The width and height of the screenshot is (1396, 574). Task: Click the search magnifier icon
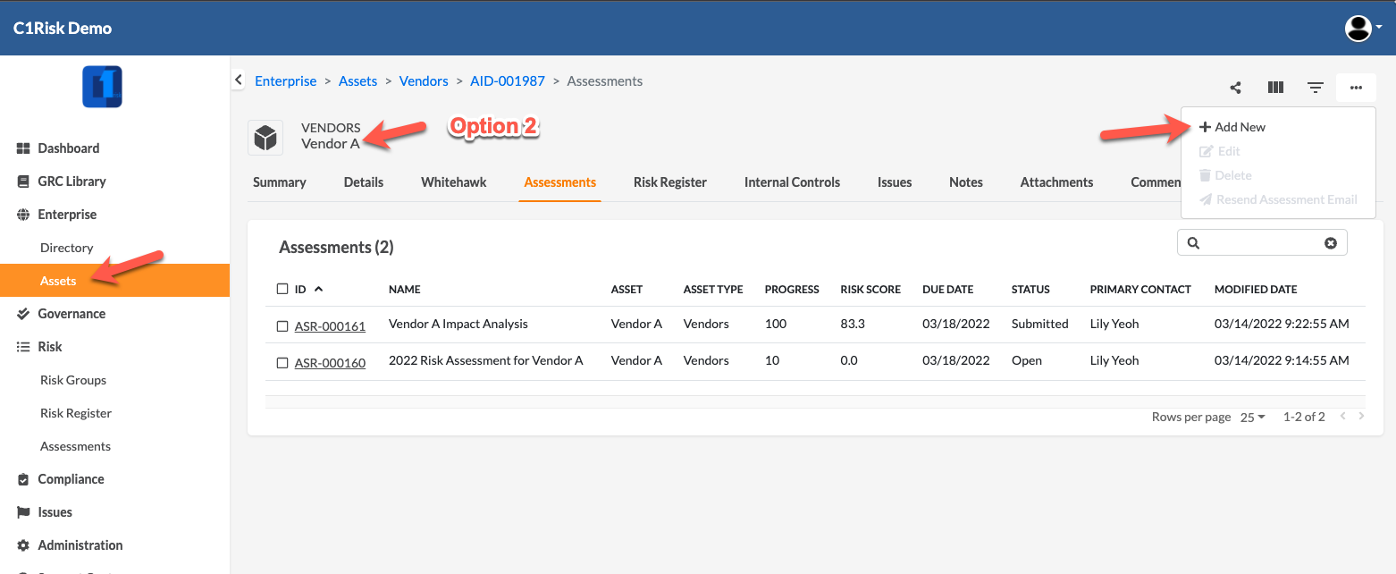click(x=1193, y=243)
